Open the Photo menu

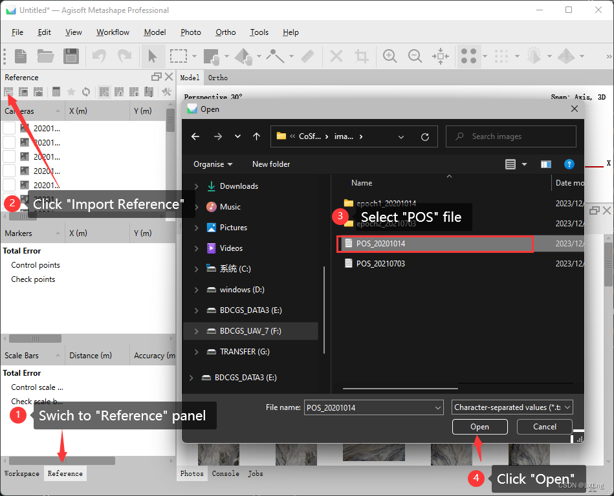point(191,32)
